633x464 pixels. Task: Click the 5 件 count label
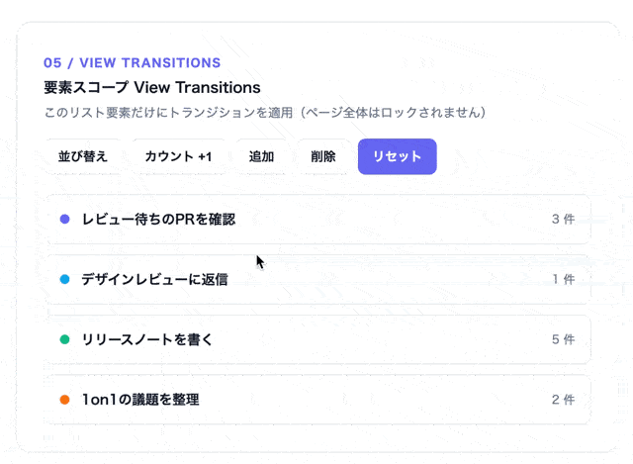[x=563, y=339]
